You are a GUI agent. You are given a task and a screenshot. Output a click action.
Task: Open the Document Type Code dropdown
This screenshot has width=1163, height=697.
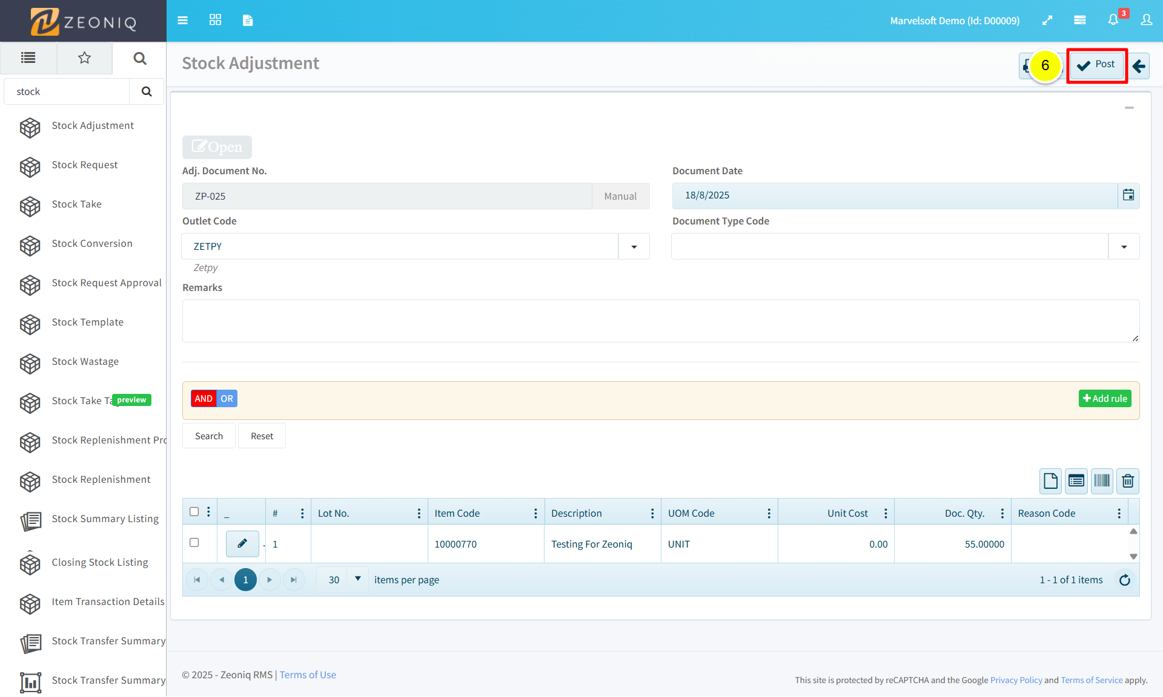[x=1124, y=247]
